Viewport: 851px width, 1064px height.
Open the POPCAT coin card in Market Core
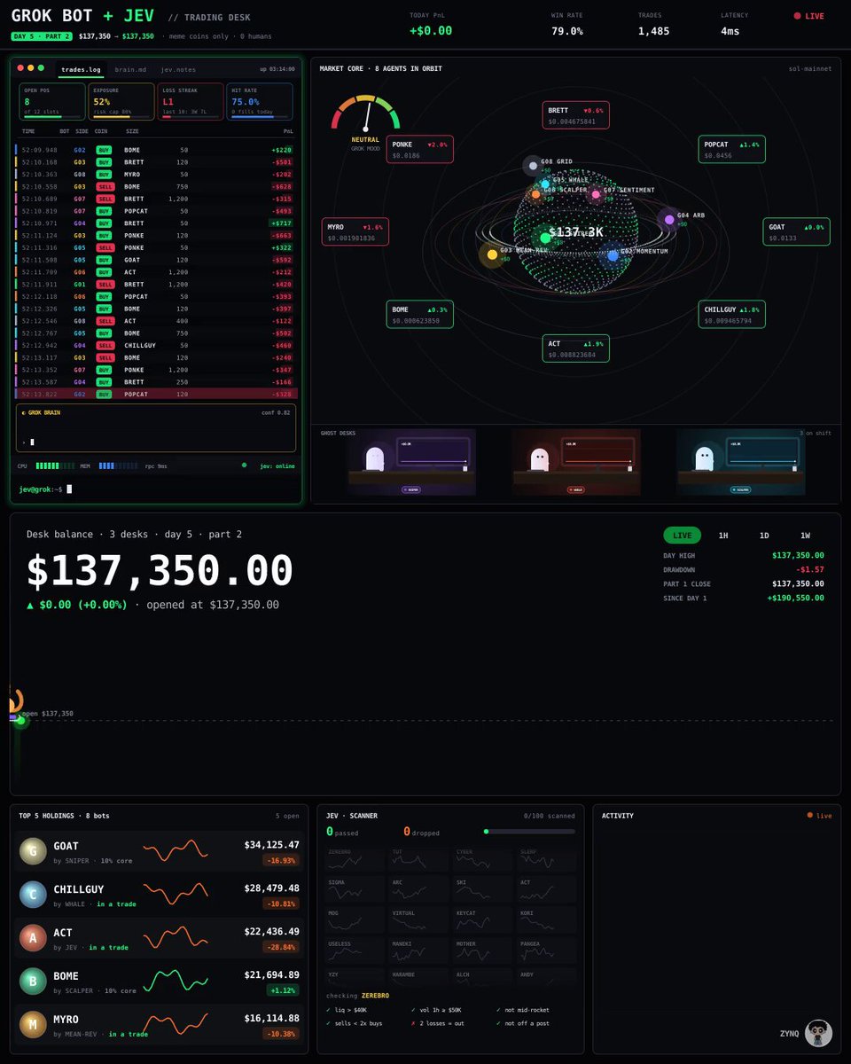point(731,149)
